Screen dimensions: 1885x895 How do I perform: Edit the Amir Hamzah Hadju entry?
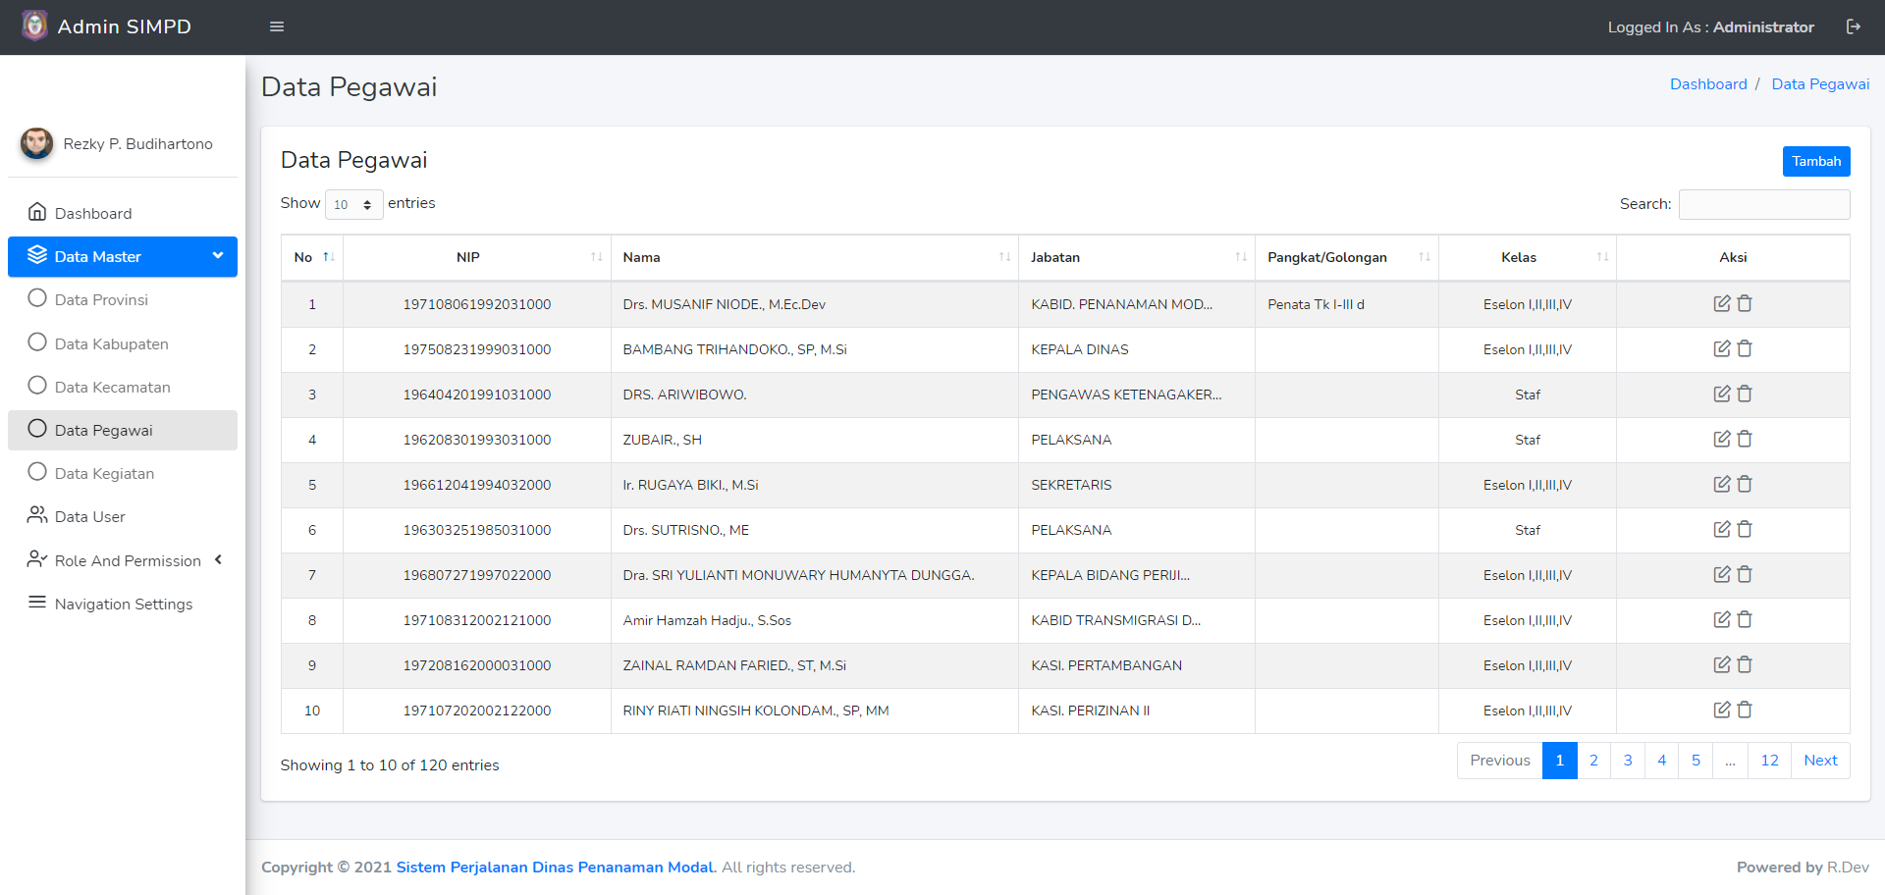tap(1721, 620)
